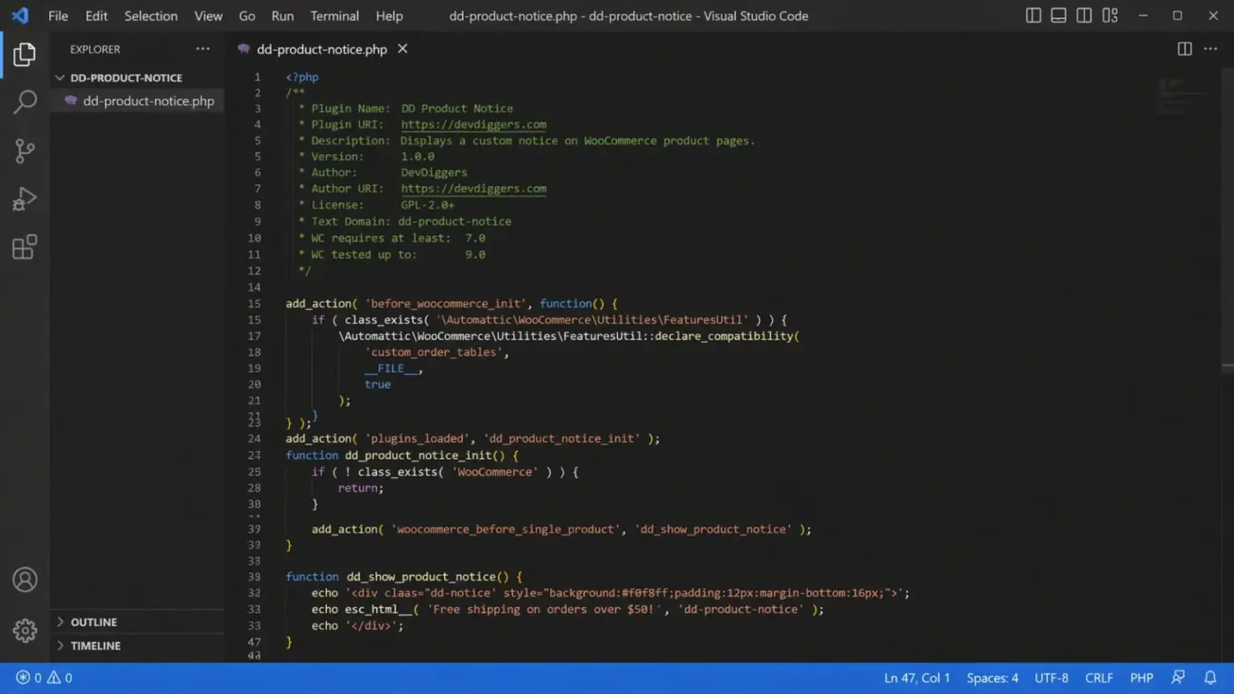The width and height of the screenshot is (1234, 694).
Task: Click the __FILE__ constant in the code
Action: 390,368
